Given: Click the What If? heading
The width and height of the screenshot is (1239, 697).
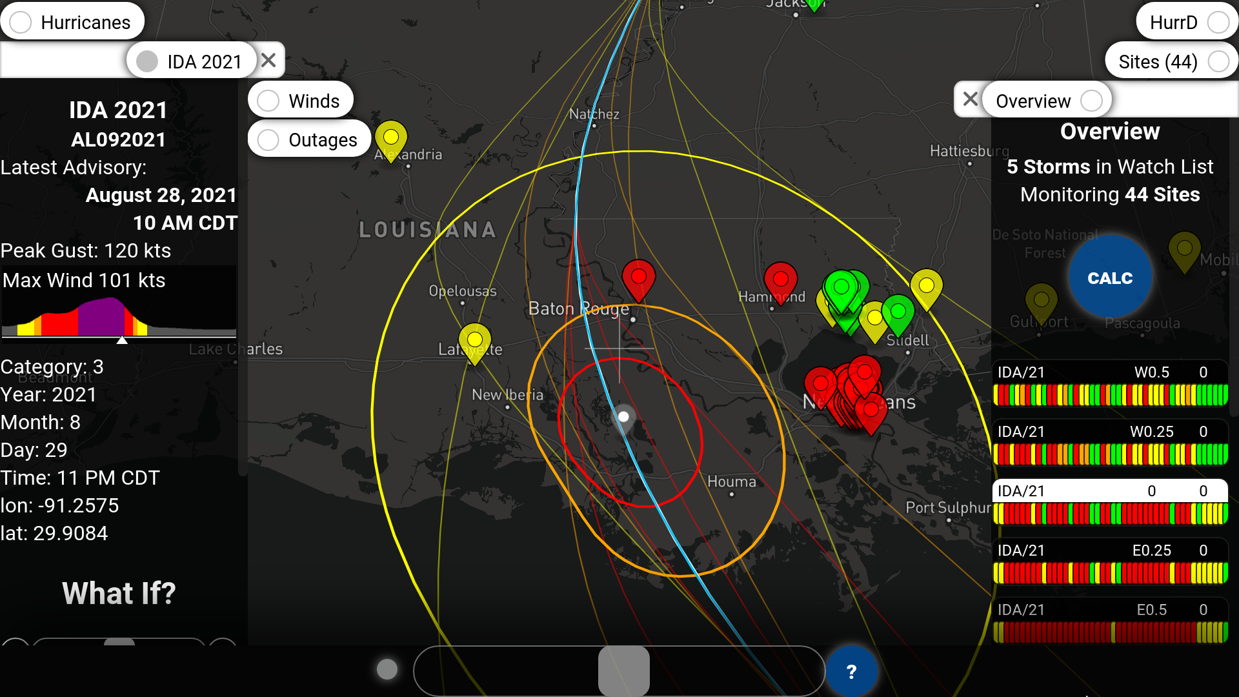Looking at the screenshot, I should point(119,593).
